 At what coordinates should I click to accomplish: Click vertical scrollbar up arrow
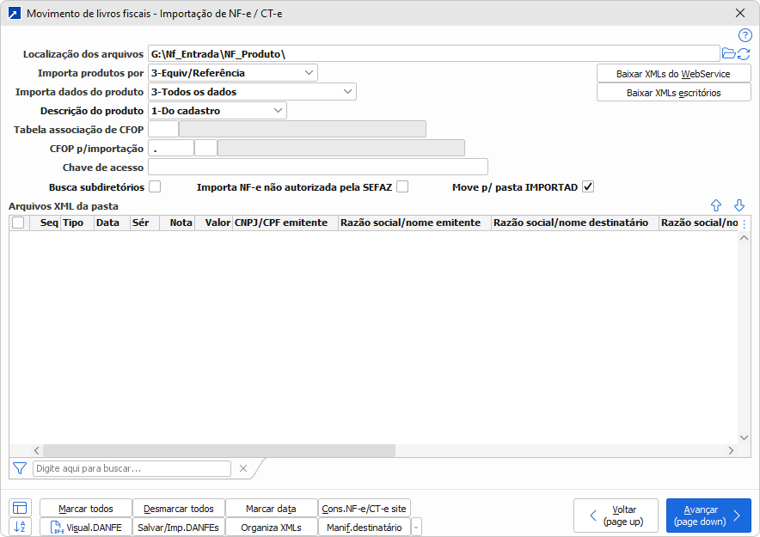click(744, 238)
